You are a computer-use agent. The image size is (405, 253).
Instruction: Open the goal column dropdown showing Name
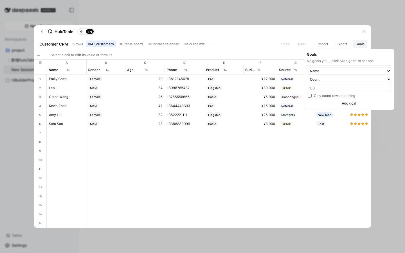[349, 71]
